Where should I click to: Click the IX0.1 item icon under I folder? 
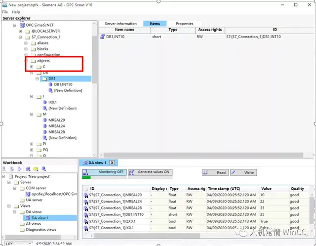click(44, 102)
